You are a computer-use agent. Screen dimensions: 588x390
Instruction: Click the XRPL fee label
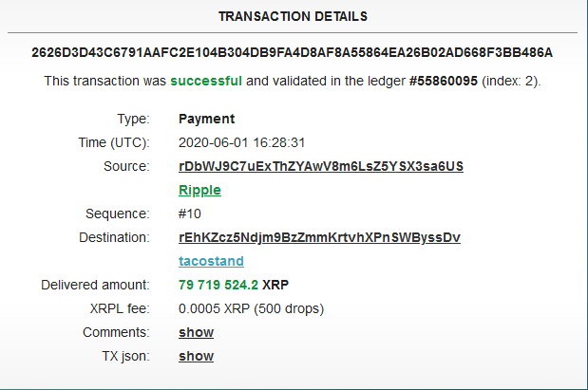(120, 308)
